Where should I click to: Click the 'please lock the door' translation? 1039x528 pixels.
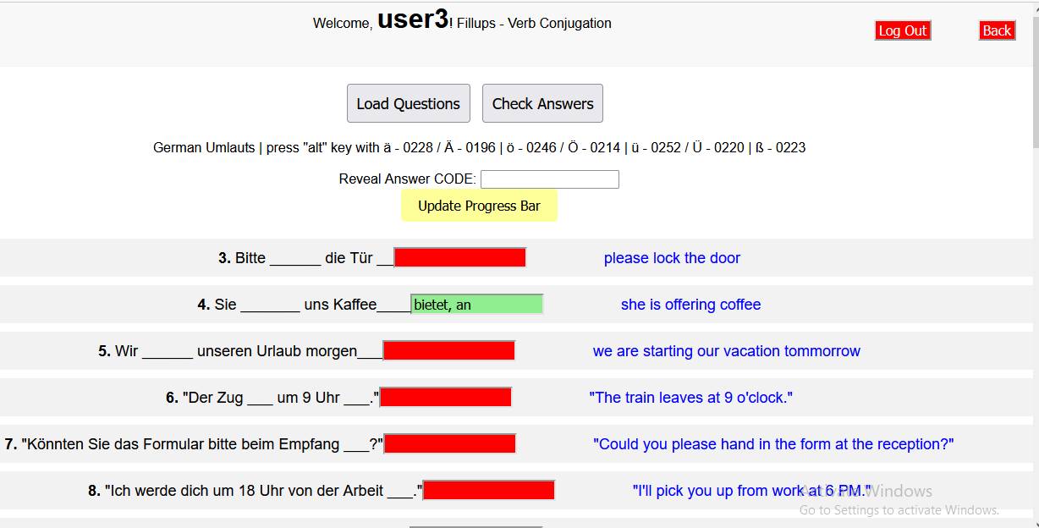[672, 258]
